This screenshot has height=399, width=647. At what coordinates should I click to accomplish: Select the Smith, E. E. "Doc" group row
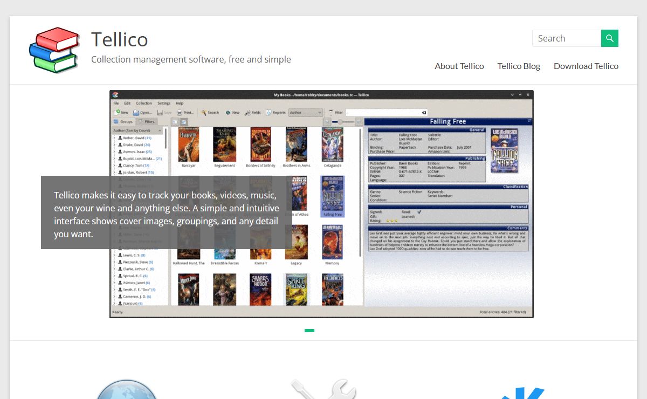(x=137, y=290)
